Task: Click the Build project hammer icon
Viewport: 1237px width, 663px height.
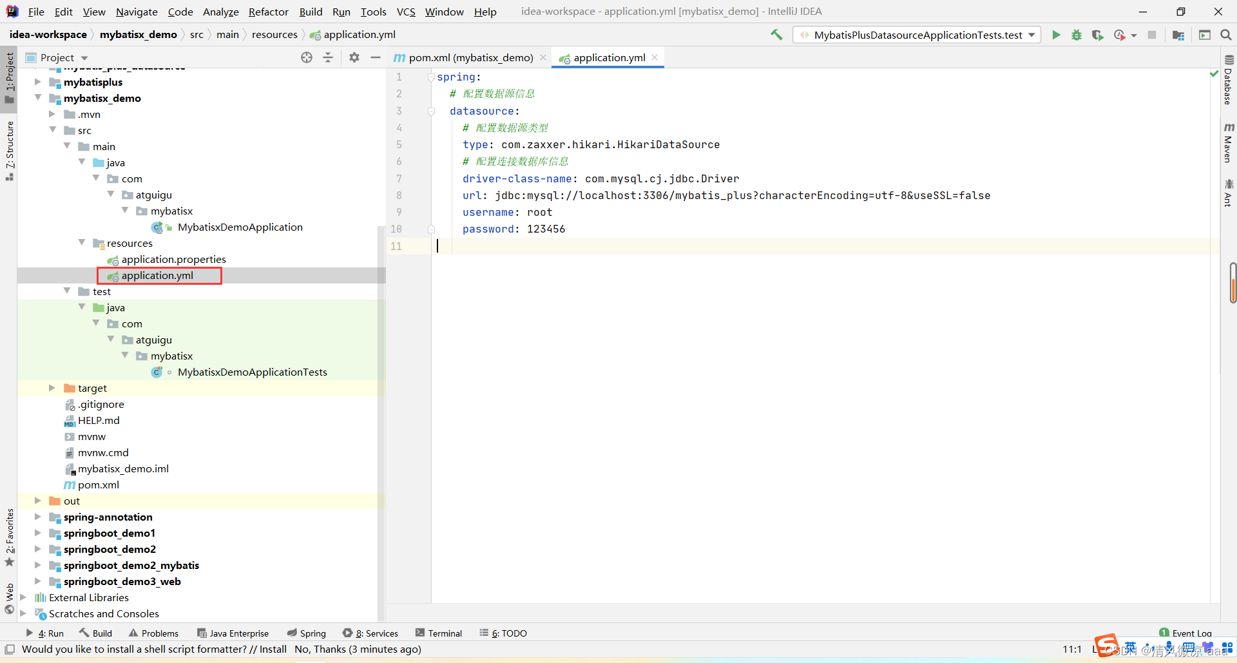Action: 776,35
